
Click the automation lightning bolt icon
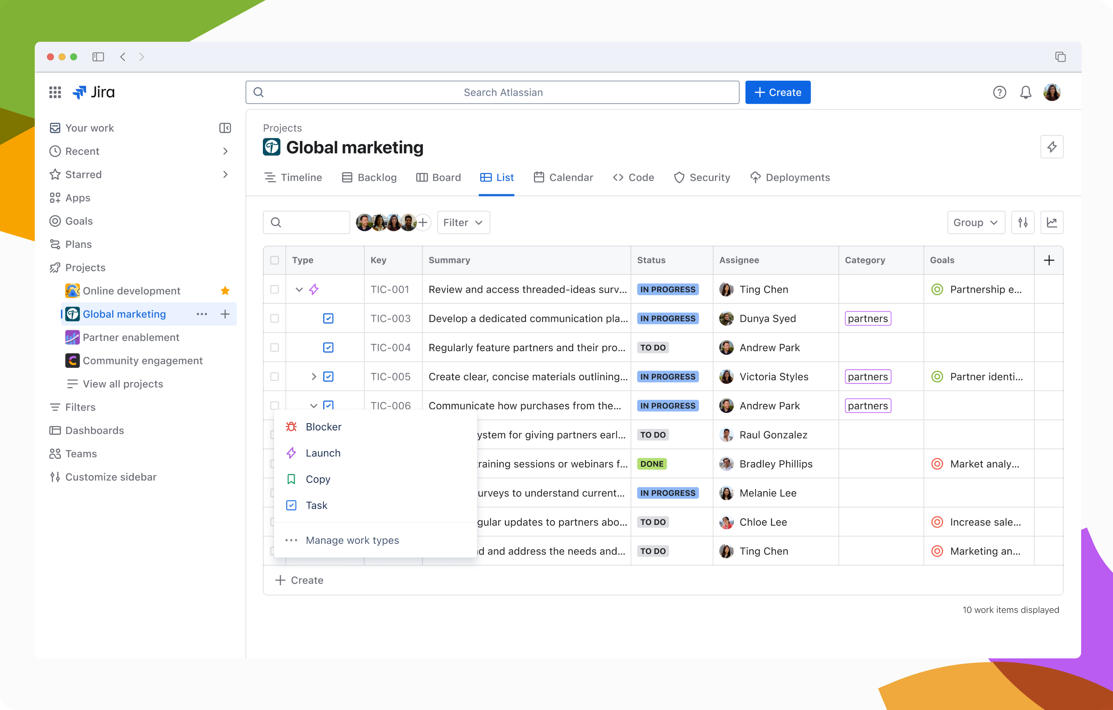click(x=1052, y=147)
